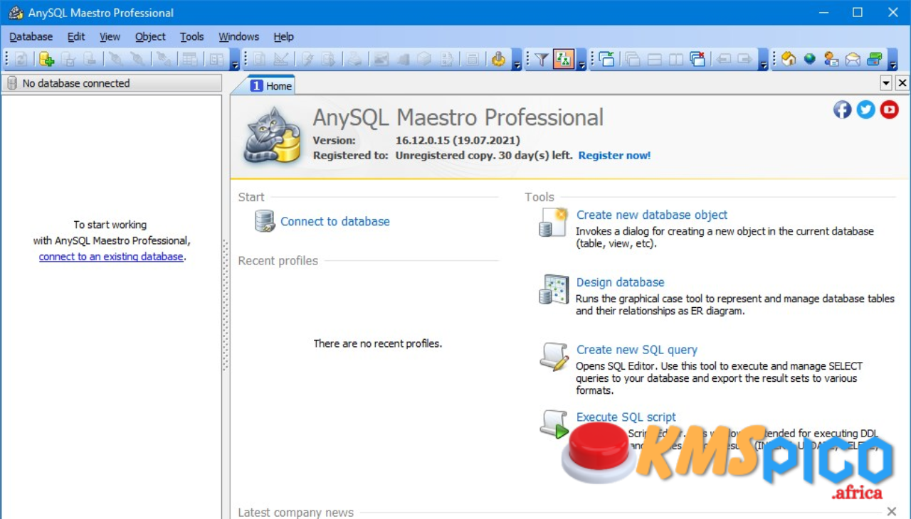The width and height of the screenshot is (911, 519).
Task: Click the Design database diagram icon
Action: tap(554, 289)
